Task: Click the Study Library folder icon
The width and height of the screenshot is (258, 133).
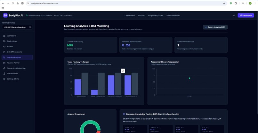Action: click(x=4, y=41)
